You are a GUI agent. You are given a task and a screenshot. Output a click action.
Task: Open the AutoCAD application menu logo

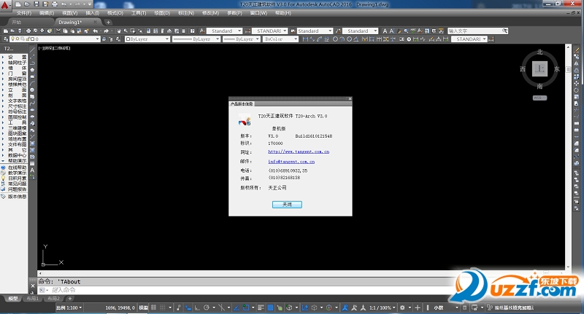(x=5, y=5)
